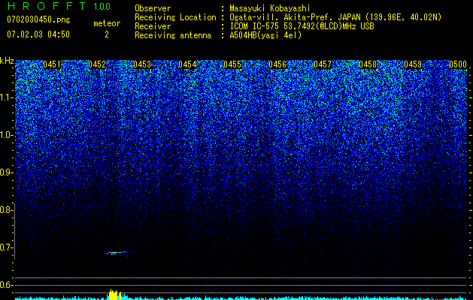Click the 0500 time marker
Viewport: 473px width, 300px height.
point(458,64)
